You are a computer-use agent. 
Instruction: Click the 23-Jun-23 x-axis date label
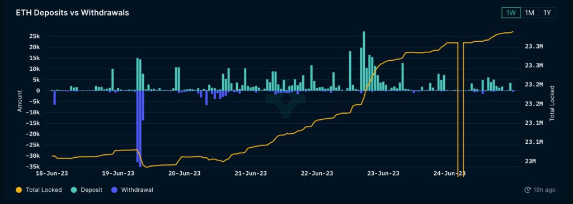[383, 173]
